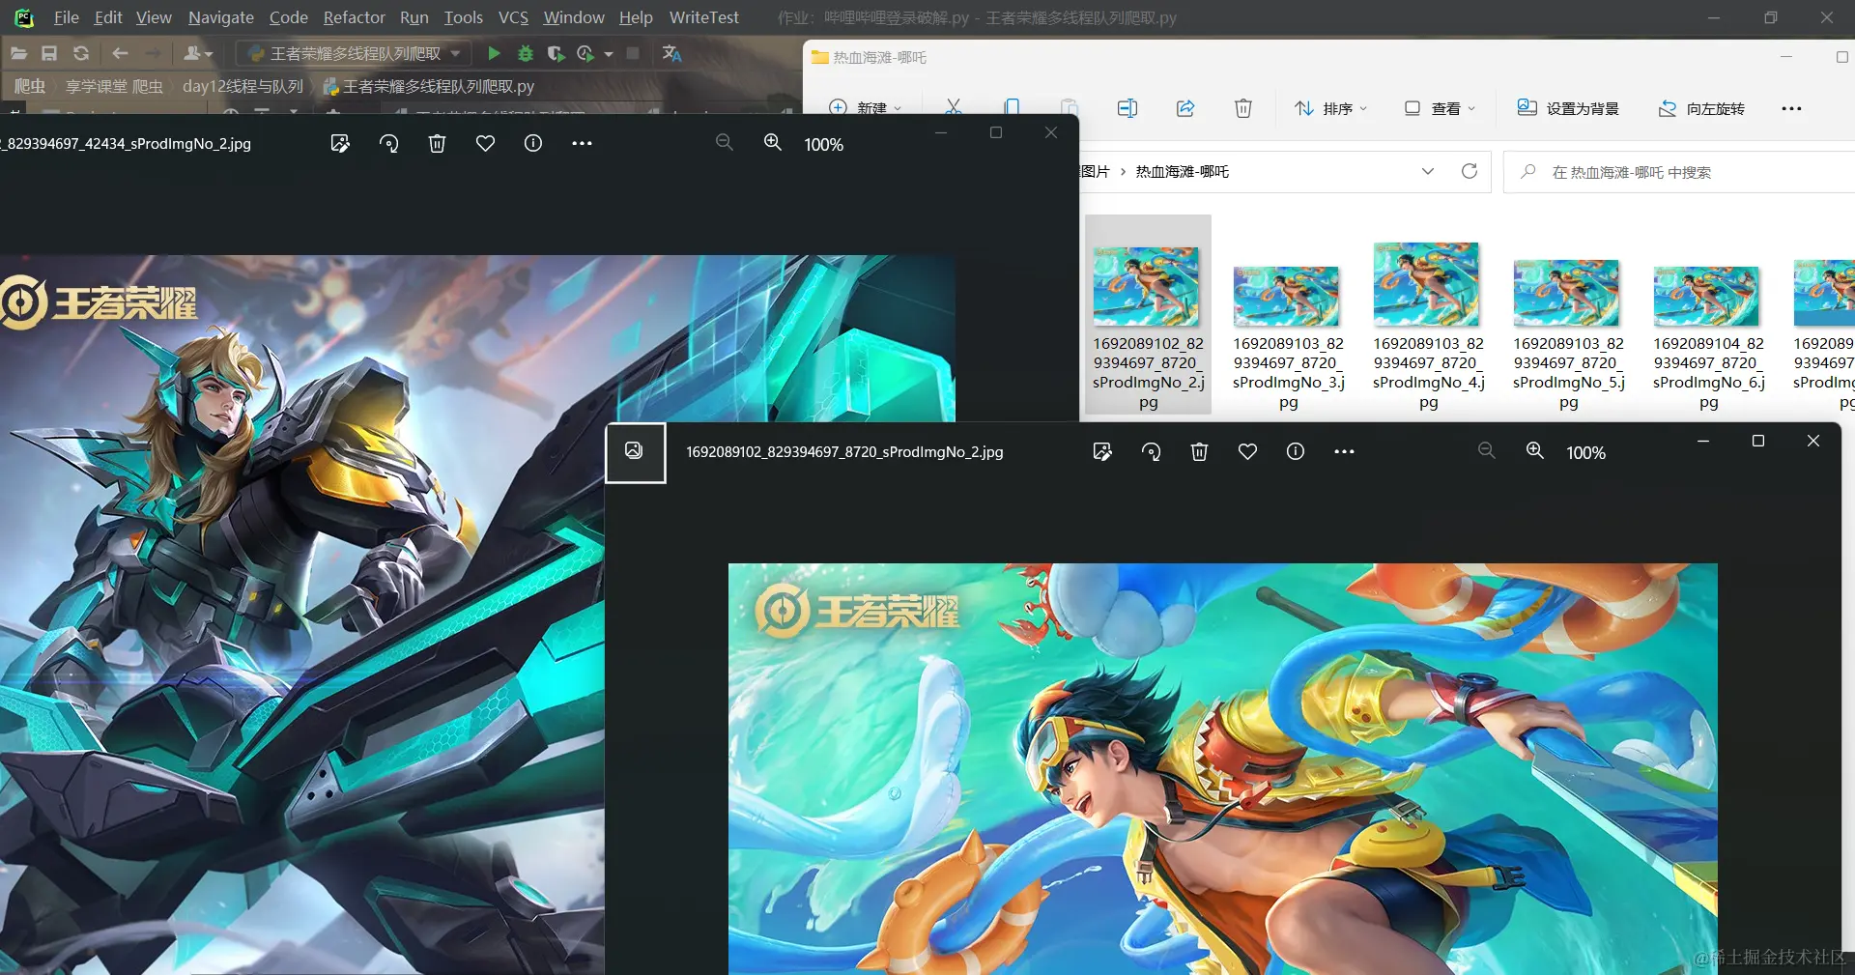
Task: Click the 100% zoom level in rear viewer
Action: point(823,144)
